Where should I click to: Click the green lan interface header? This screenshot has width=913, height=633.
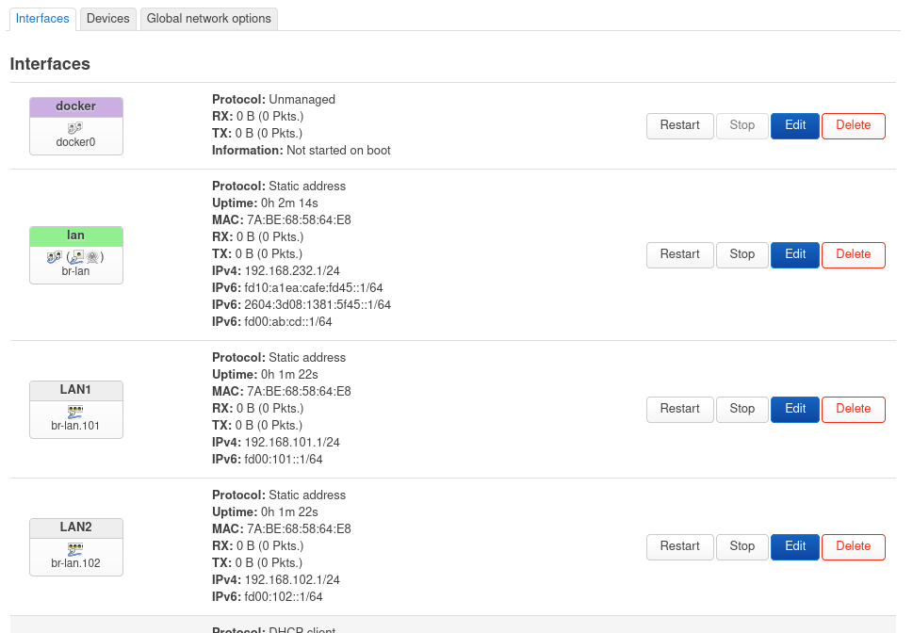coord(76,235)
